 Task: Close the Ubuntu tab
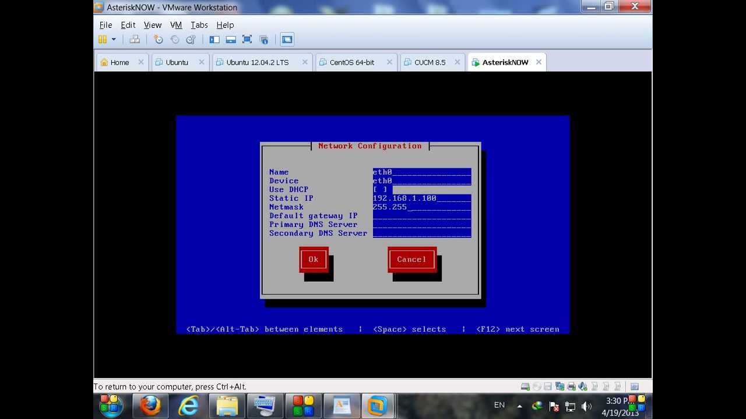click(x=202, y=62)
